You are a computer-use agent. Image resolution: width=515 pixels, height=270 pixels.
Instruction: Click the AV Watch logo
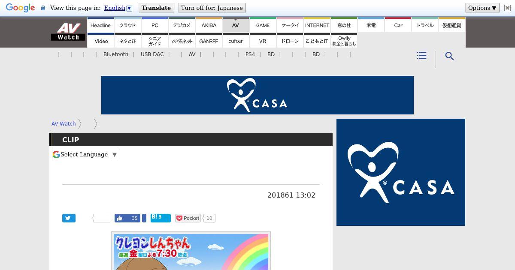[68, 32]
